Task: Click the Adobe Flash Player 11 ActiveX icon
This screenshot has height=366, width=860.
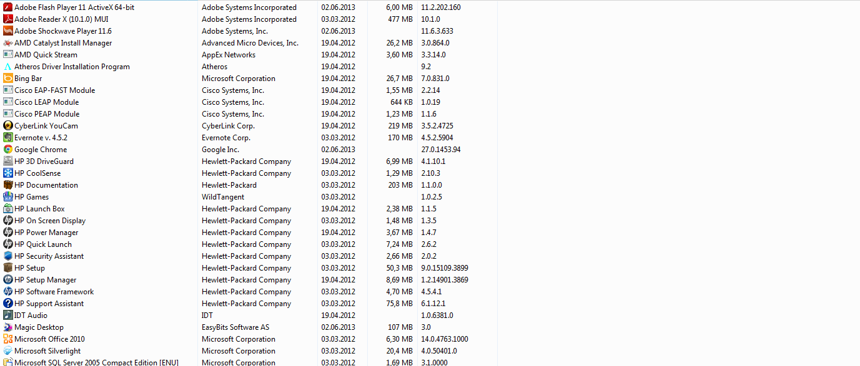Action: pyautogui.click(x=8, y=7)
